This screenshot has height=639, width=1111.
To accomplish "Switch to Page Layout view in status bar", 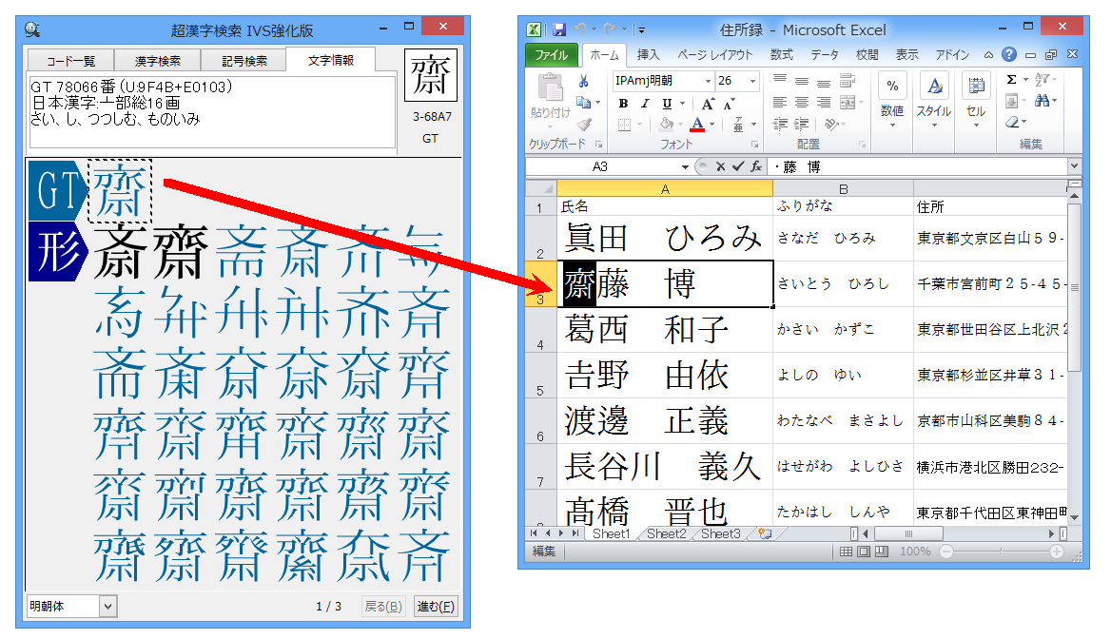I will click(x=864, y=552).
